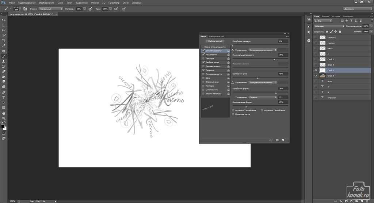374x203 pixels.
Task: Open size jitter control Копировальное колесико dropdown
Action: 262,50
